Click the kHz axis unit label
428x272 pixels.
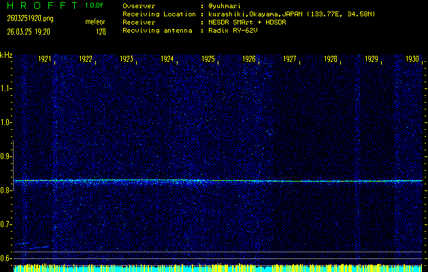pyautogui.click(x=6, y=55)
